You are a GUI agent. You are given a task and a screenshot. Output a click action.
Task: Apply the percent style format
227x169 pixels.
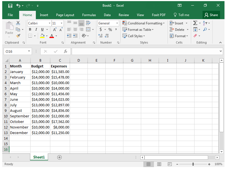point(110,30)
